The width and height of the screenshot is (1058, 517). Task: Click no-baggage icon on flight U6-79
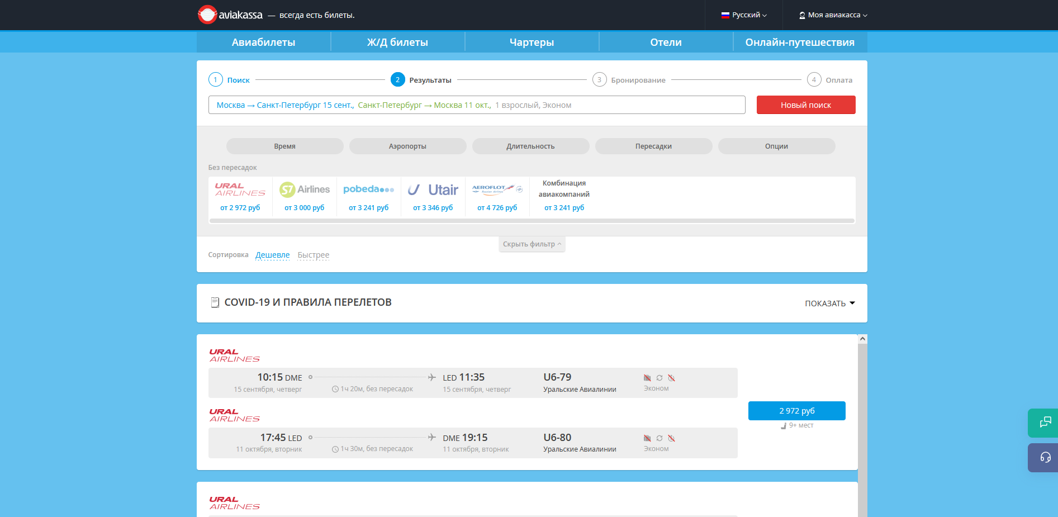(x=647, y=378)
